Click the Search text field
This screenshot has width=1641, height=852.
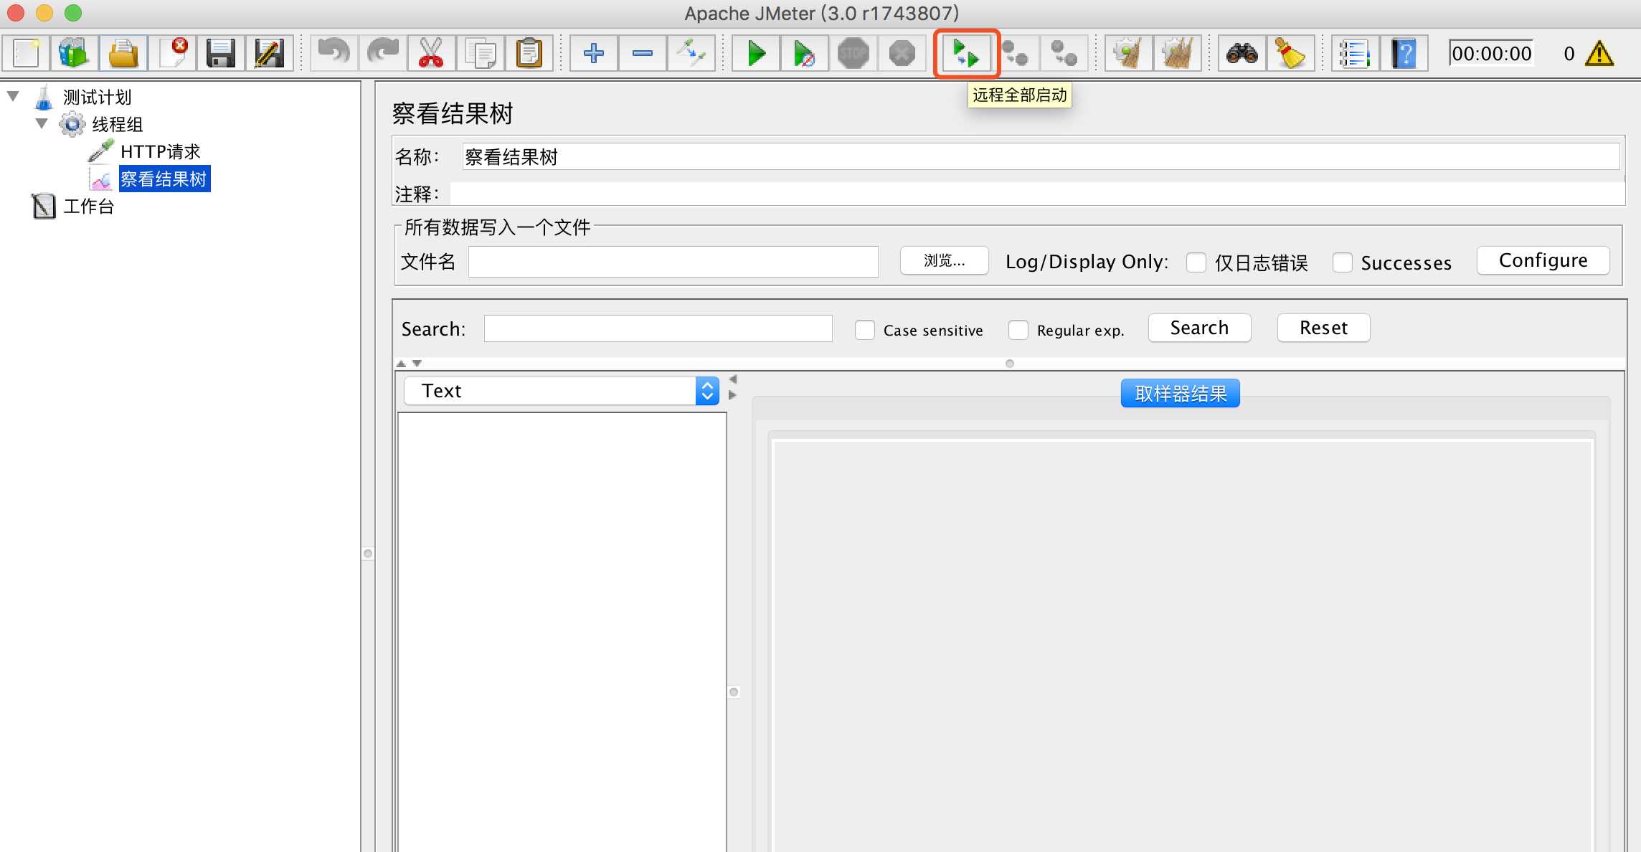(658, 328)
